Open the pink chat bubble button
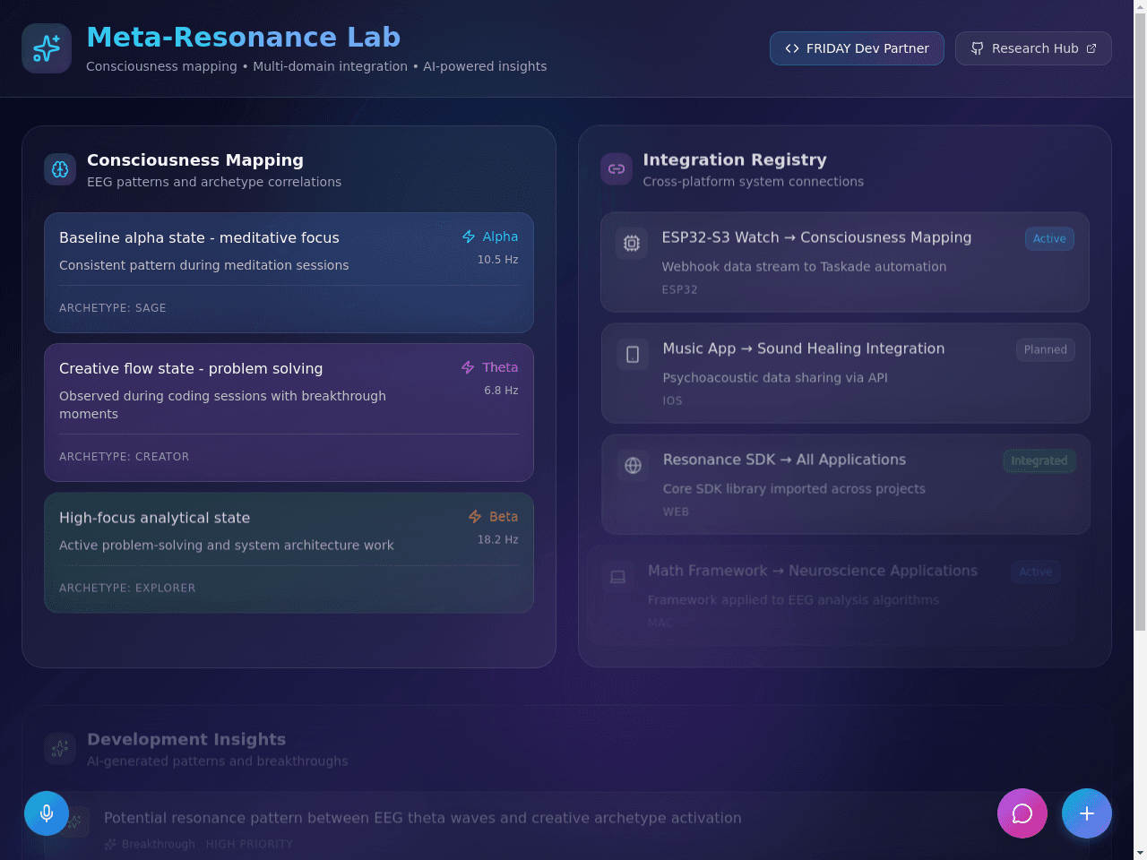 click(x=1022, y=813)
